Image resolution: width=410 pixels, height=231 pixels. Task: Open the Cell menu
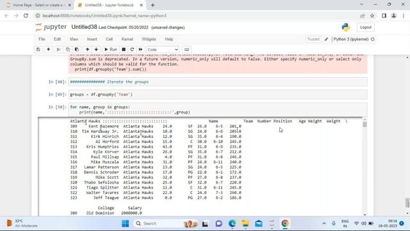110,39
